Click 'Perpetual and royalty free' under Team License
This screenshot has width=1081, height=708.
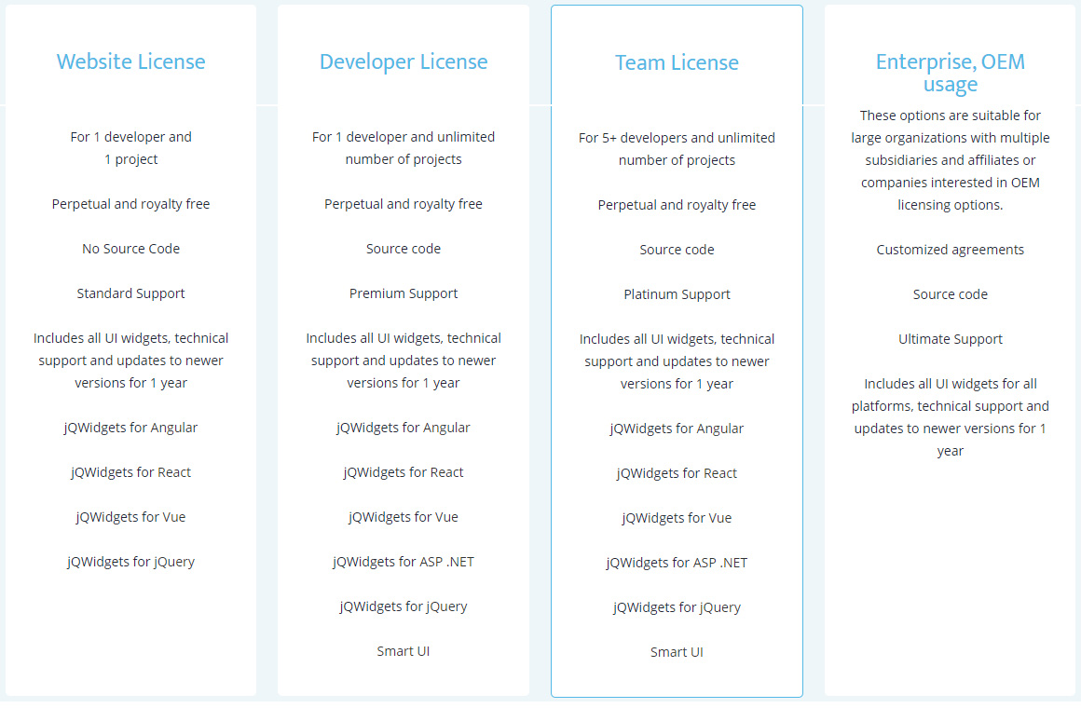point(677,205)
